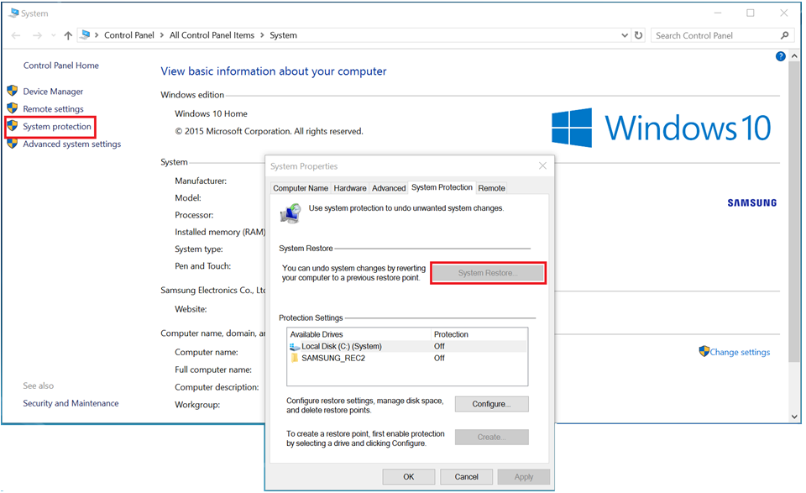Click the System window title bar icon
The image size is (806, 493).
coord(14,13)
